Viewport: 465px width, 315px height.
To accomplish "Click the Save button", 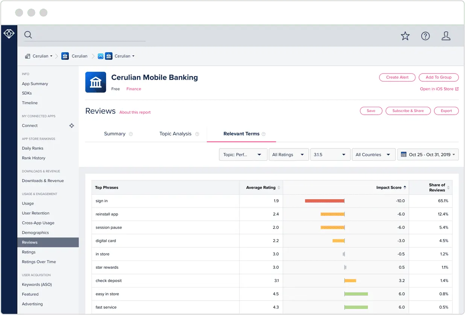I will pyautogui.click(x=371, y=111).
